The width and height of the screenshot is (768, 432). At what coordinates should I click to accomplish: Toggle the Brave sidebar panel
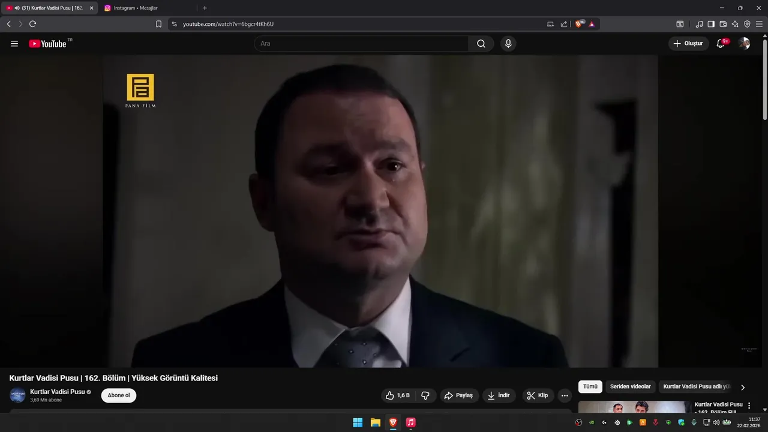tap(711, 24)
